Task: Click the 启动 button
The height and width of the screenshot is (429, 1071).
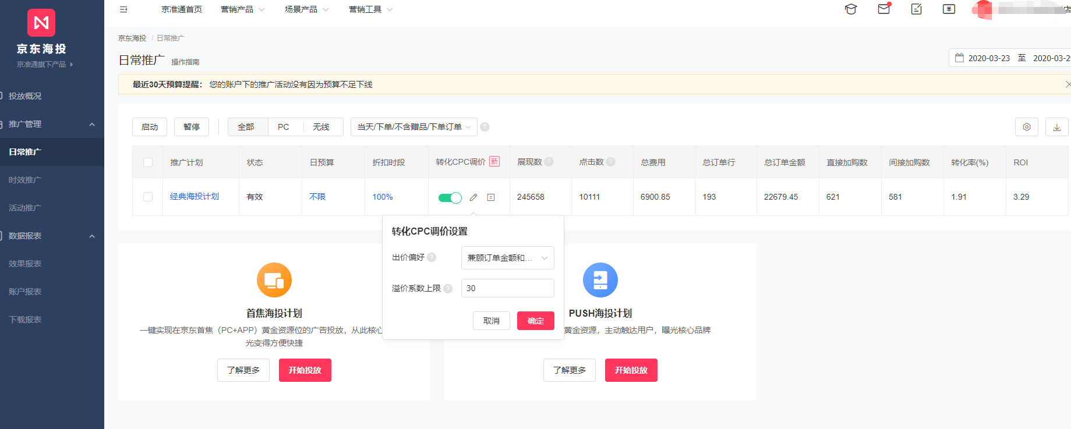Action: 150,127
